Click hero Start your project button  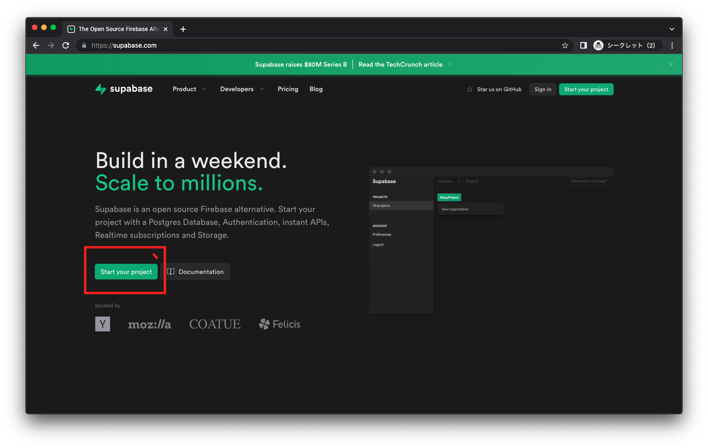[126, 272]
